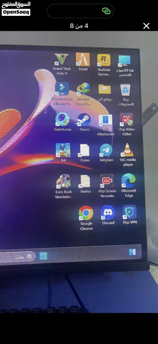Open the yellow desktop folder

point(104,89)
